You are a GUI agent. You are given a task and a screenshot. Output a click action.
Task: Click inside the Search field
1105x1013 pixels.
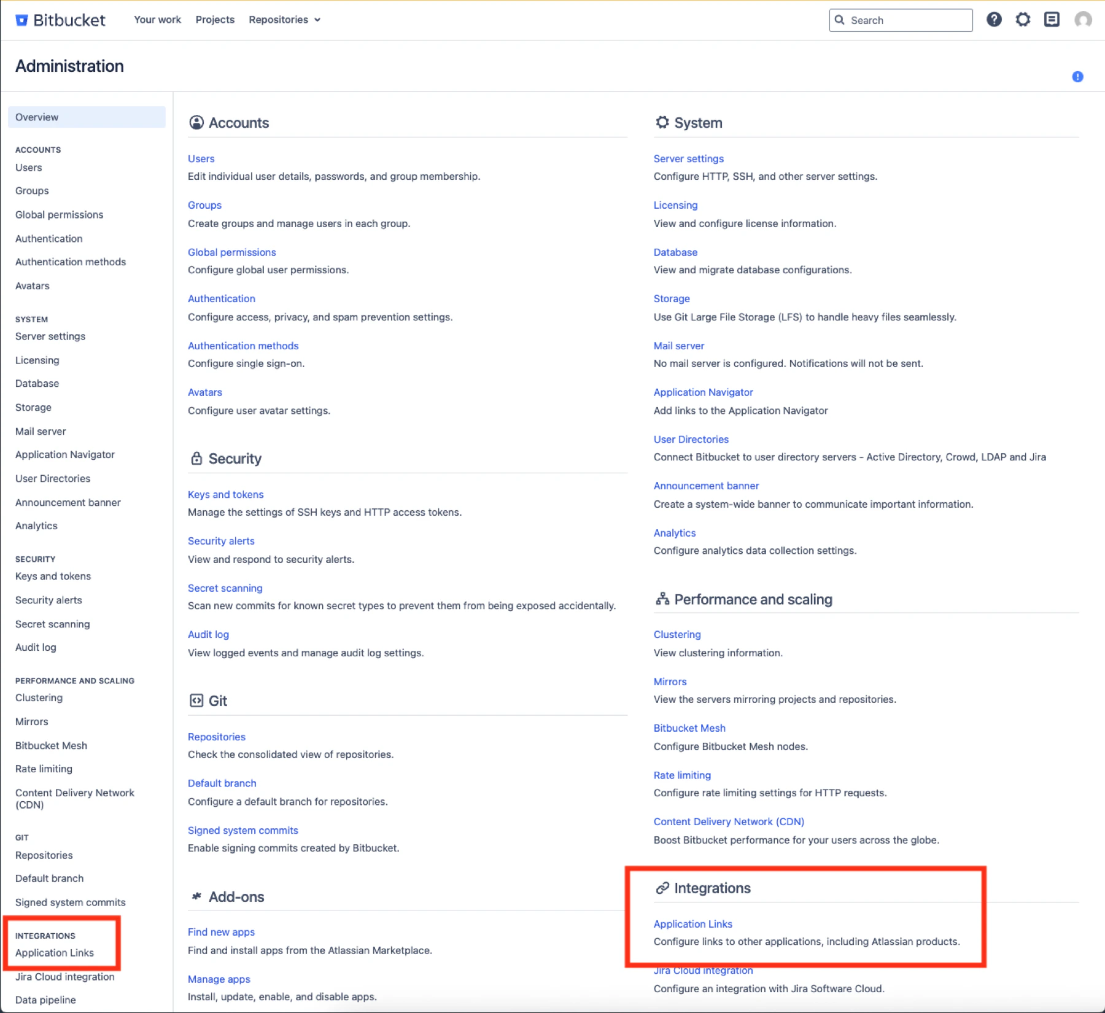(x=901, y=20)
